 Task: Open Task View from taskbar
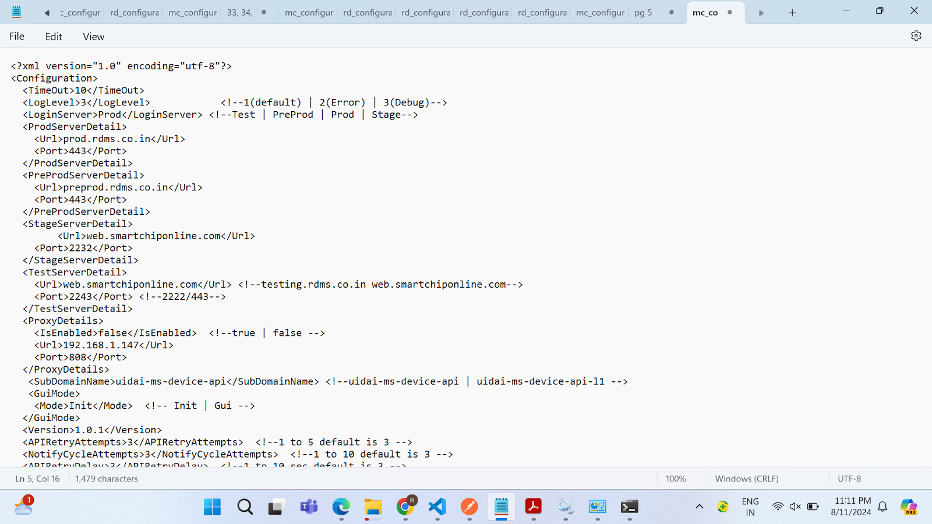click(277, 507)
